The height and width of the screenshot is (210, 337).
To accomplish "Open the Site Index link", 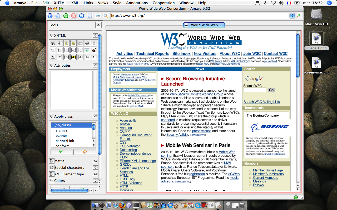I will pos(181,54).
